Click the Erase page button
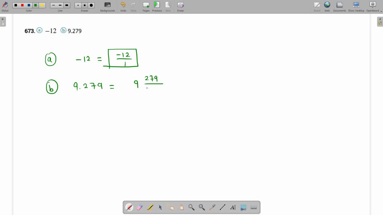The width and height of the screenshot is (383, 215). pyautogui.click(x=180, y=6)
